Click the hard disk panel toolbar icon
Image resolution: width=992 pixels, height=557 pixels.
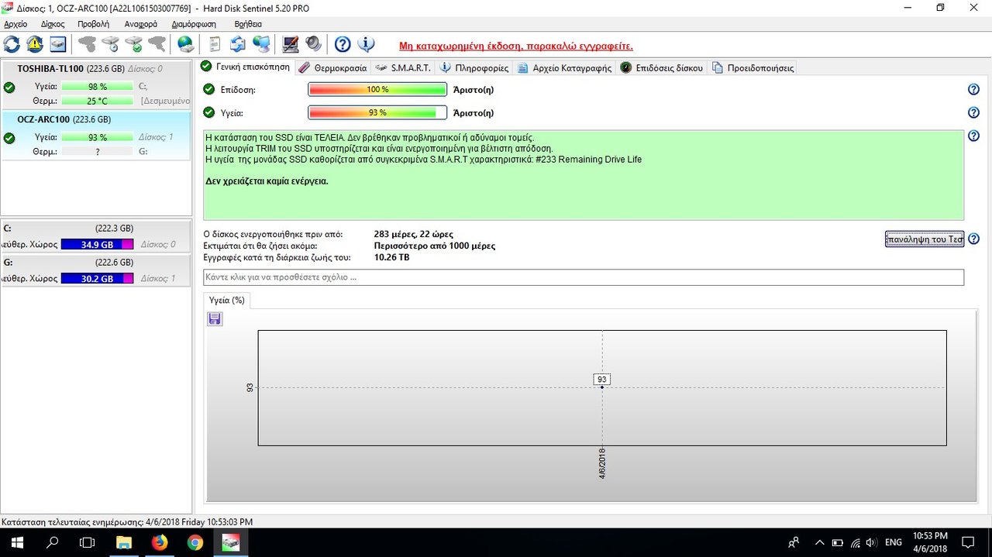[x=58, y=44]
